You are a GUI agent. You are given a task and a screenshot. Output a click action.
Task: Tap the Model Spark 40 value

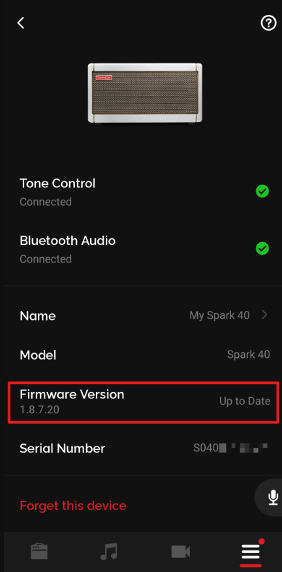(249, 354)
